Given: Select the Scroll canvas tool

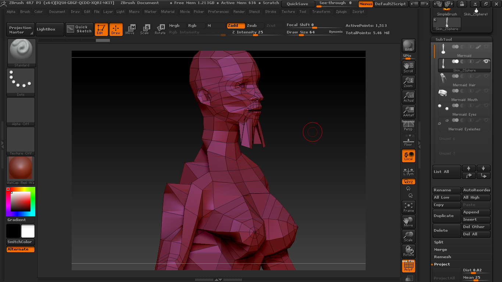Looking at the screenshot, I should pyautogui.click(x=408, y=67).
